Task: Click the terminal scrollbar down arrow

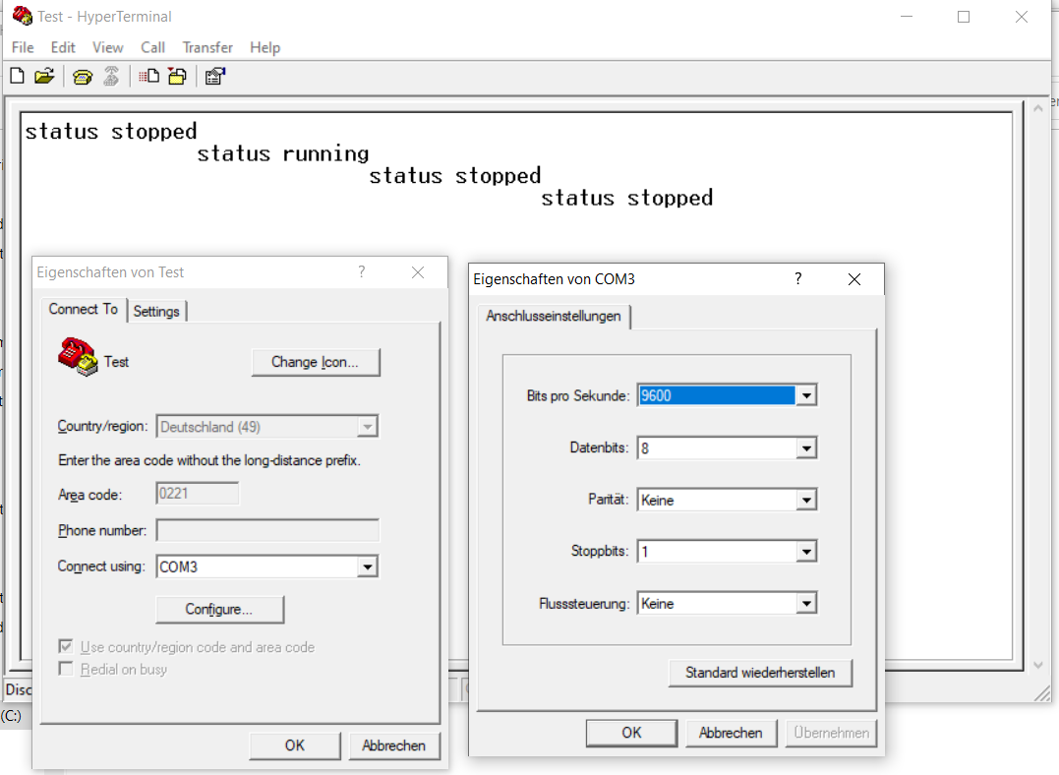Action: coord(1038,666)
